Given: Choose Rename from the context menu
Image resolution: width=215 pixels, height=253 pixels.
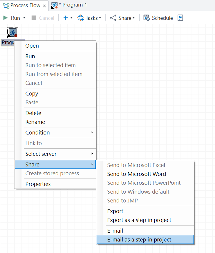Looking at the screenshot, I should (x=35, y=122).
